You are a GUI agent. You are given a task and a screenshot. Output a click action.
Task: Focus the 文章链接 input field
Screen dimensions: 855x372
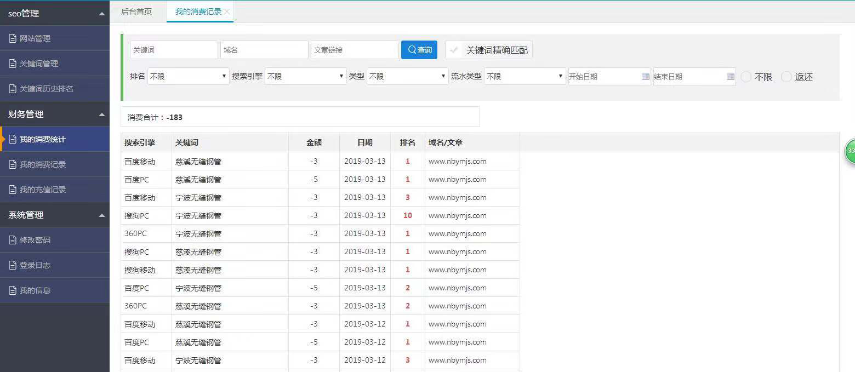tap(355, 50)
